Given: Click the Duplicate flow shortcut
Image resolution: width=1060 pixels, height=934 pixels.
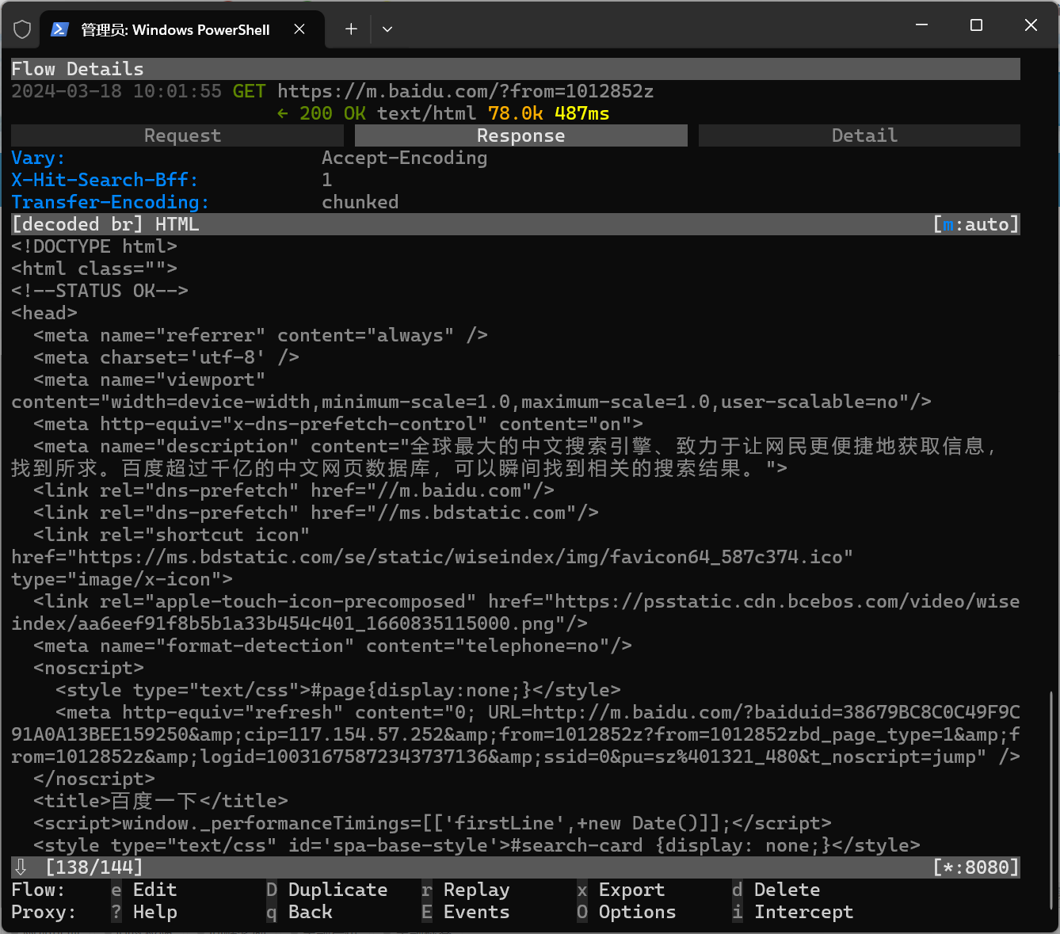Looking at the screenshot, I should pos(327,890).
